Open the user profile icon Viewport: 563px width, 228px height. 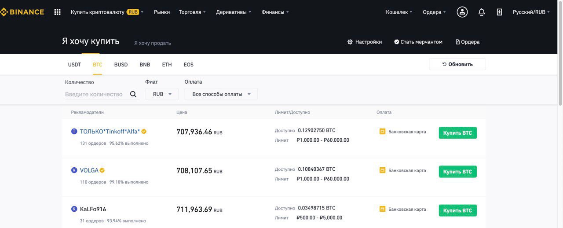click(462, 12)
